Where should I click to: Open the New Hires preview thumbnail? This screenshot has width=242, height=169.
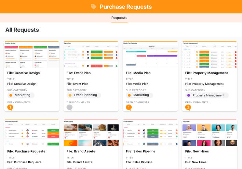click(x=210, y=133)
